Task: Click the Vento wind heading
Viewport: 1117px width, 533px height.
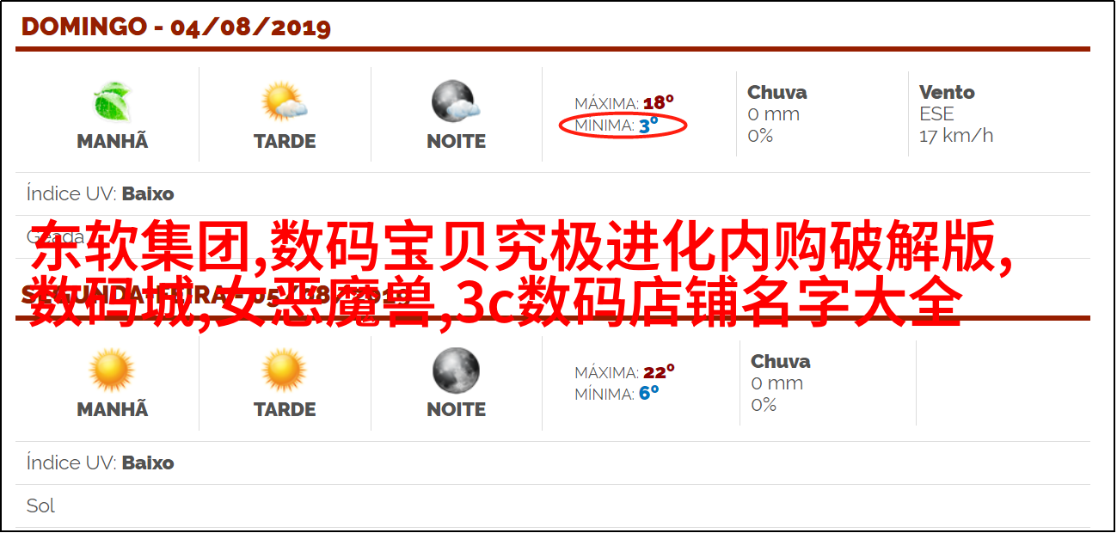Action: [947, 92]
